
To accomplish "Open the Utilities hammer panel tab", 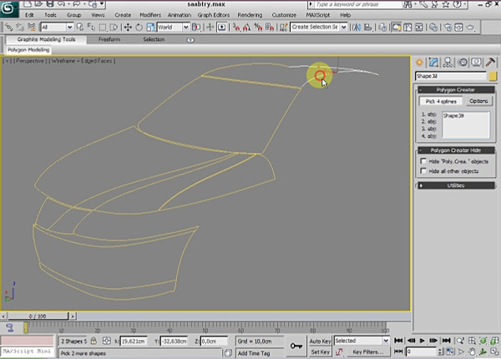I will point(490,63).
